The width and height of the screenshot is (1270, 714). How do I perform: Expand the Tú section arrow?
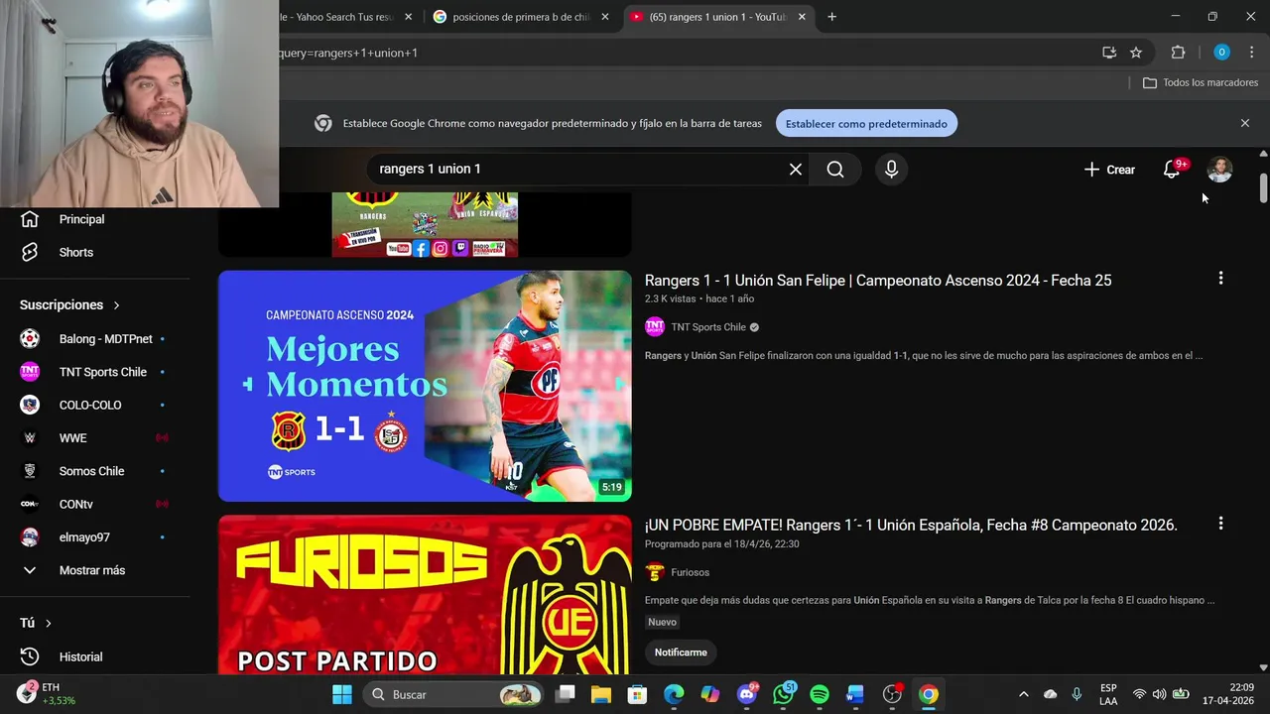point(48,623)
